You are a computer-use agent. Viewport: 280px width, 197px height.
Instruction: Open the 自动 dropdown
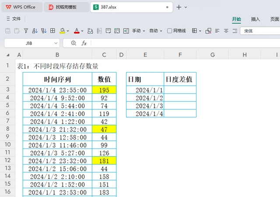pyautogui.click(x=156, y=31)
